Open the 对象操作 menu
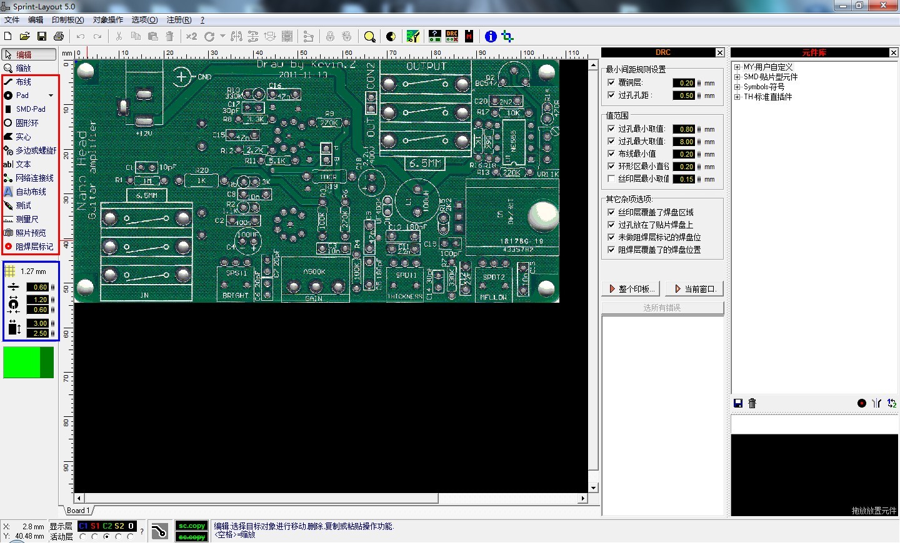The height and width of the screenshot is (543, 900). coord(108,20)
